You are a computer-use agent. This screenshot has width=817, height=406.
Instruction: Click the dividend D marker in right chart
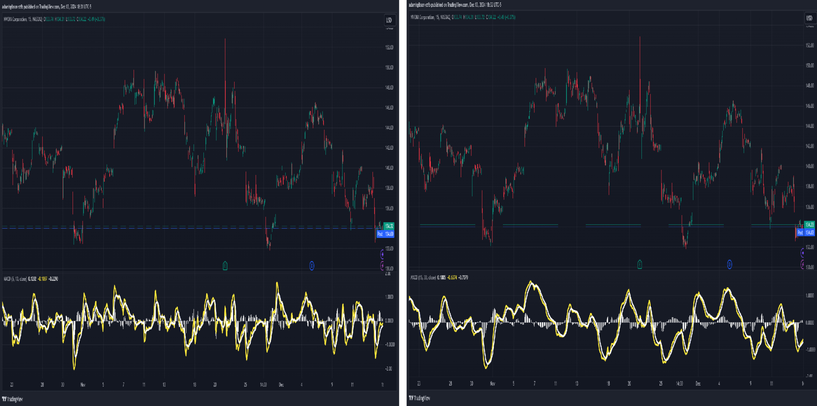click(x=729, y=264)
